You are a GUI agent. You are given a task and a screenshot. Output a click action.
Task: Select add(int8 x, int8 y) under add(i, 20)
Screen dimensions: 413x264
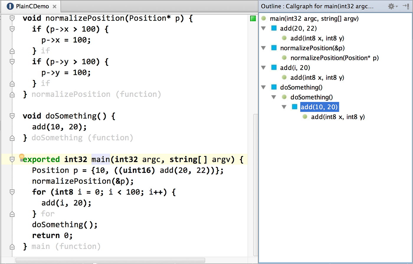tap(317, 78)
